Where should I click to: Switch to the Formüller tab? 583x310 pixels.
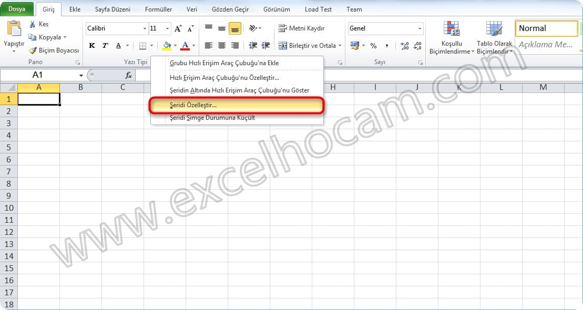click(x=158, y=9)
